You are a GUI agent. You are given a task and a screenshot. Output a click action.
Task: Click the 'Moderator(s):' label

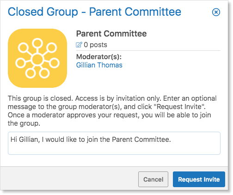click(99, 57)
